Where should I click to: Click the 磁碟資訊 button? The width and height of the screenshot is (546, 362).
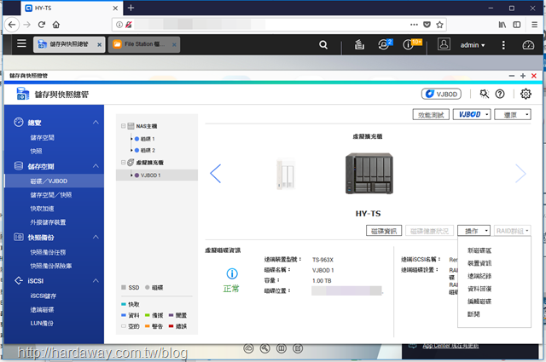coord(384,231)
